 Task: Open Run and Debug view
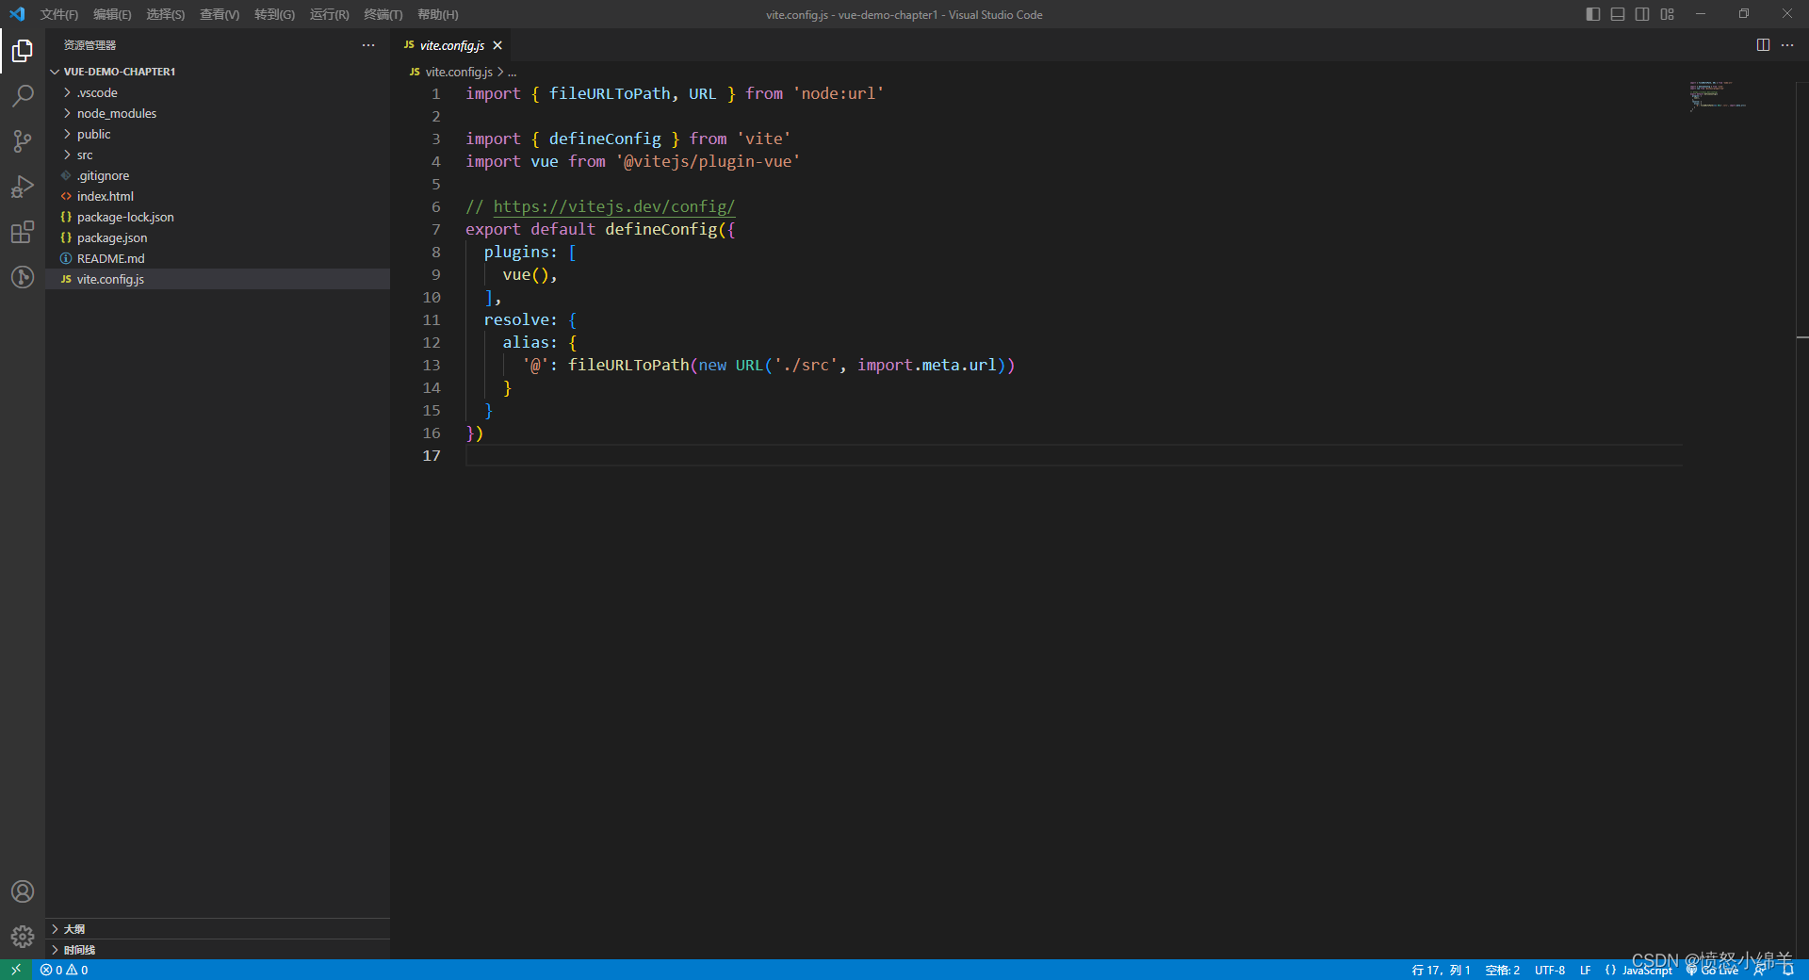(x=23, y=187)
